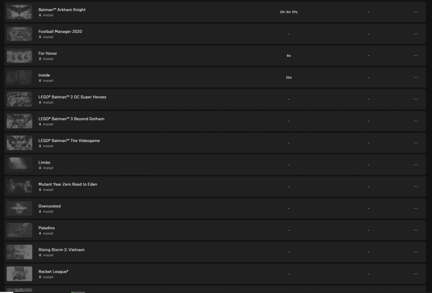Open more options for LEGO Batman The Videogame
The height and width of the screenshot is (293, 432).
(416, 143)
